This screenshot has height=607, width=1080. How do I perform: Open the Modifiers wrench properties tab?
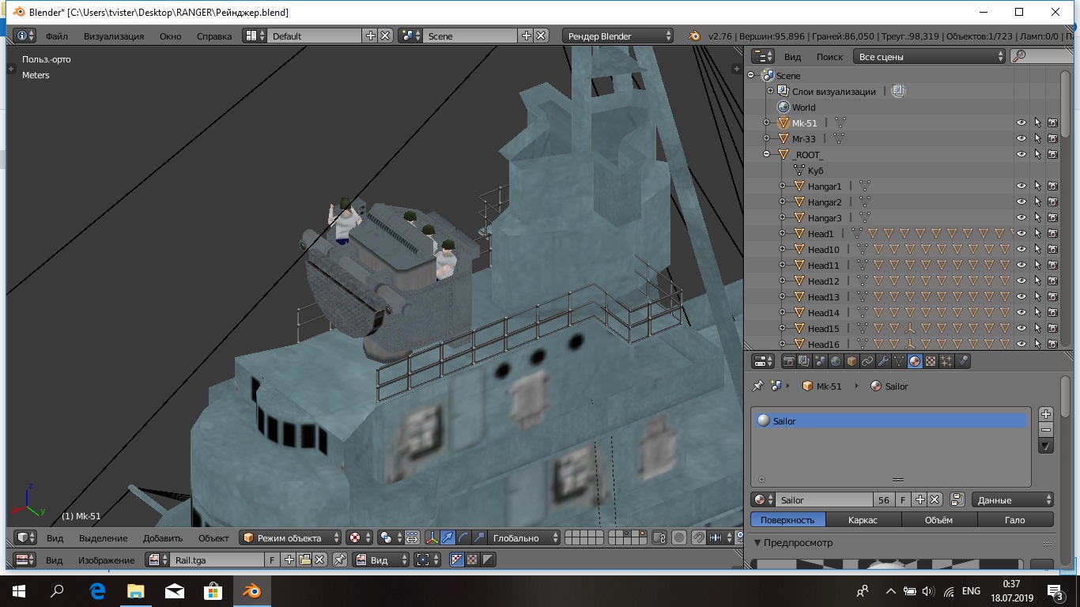click(x=883, y=362)
